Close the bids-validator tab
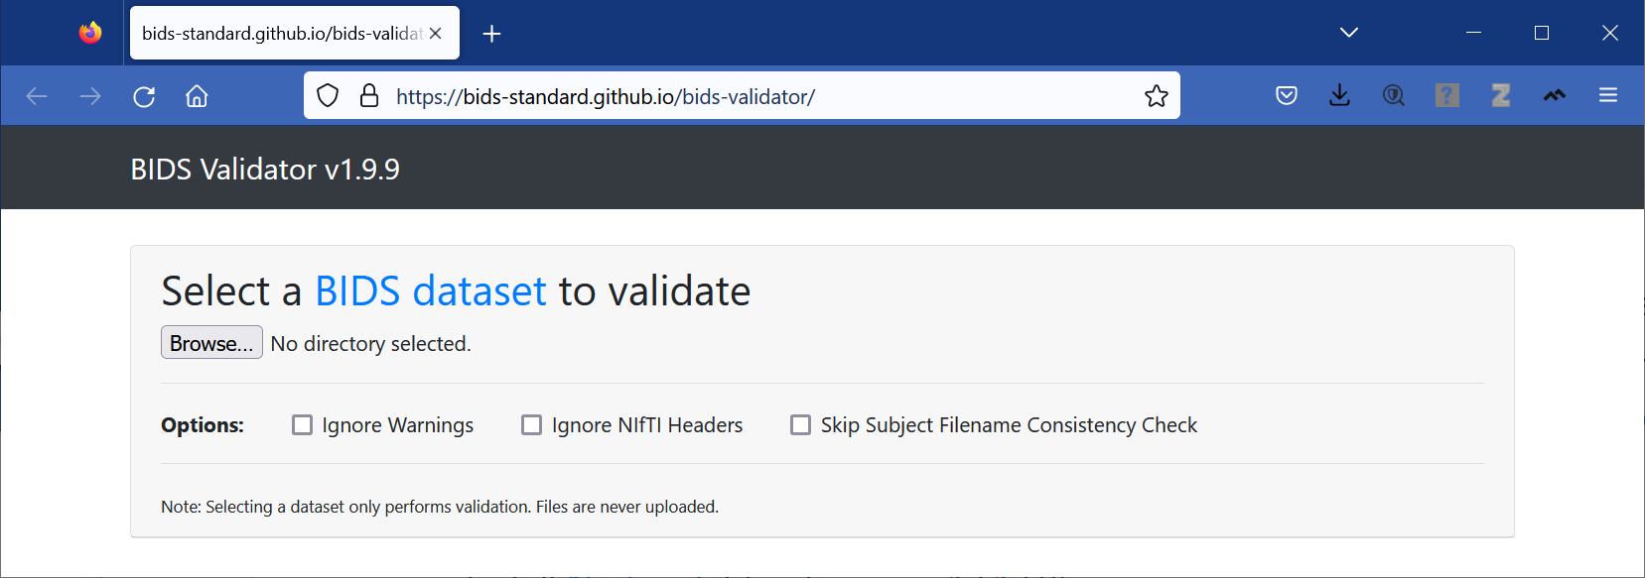This screenshot has width=1645, height=578. tap(436, 34)
